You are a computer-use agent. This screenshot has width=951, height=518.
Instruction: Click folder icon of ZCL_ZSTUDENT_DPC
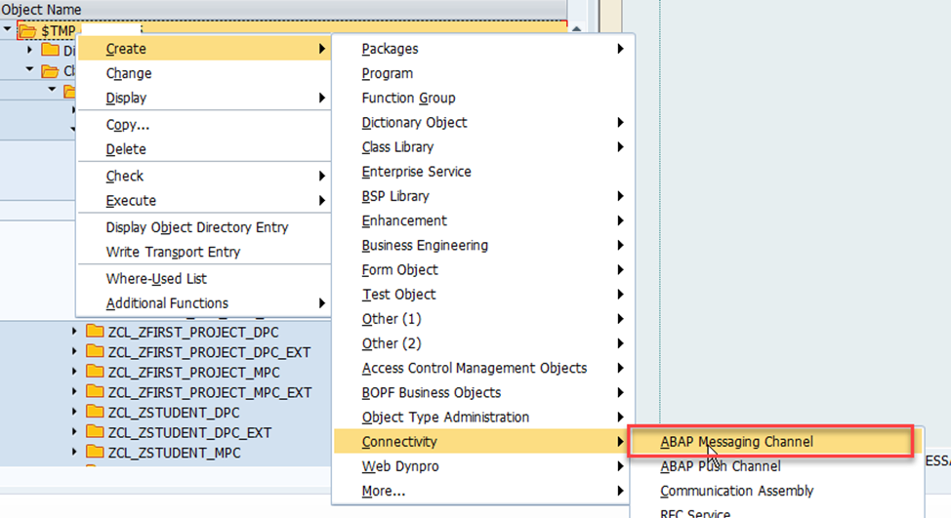95,412
